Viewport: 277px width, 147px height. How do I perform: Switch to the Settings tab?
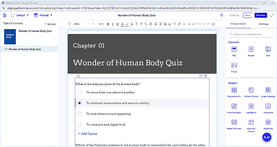[264, 24]
